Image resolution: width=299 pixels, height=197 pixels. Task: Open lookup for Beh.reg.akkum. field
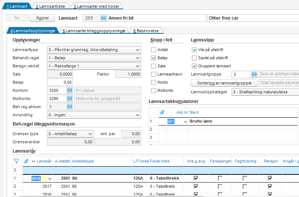pos(70,107)
